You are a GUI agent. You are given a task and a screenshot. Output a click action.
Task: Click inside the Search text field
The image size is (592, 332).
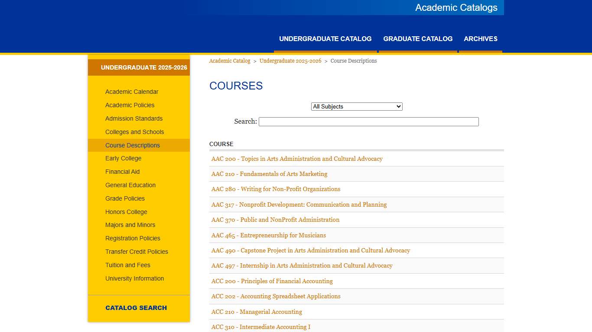(368, 121)
